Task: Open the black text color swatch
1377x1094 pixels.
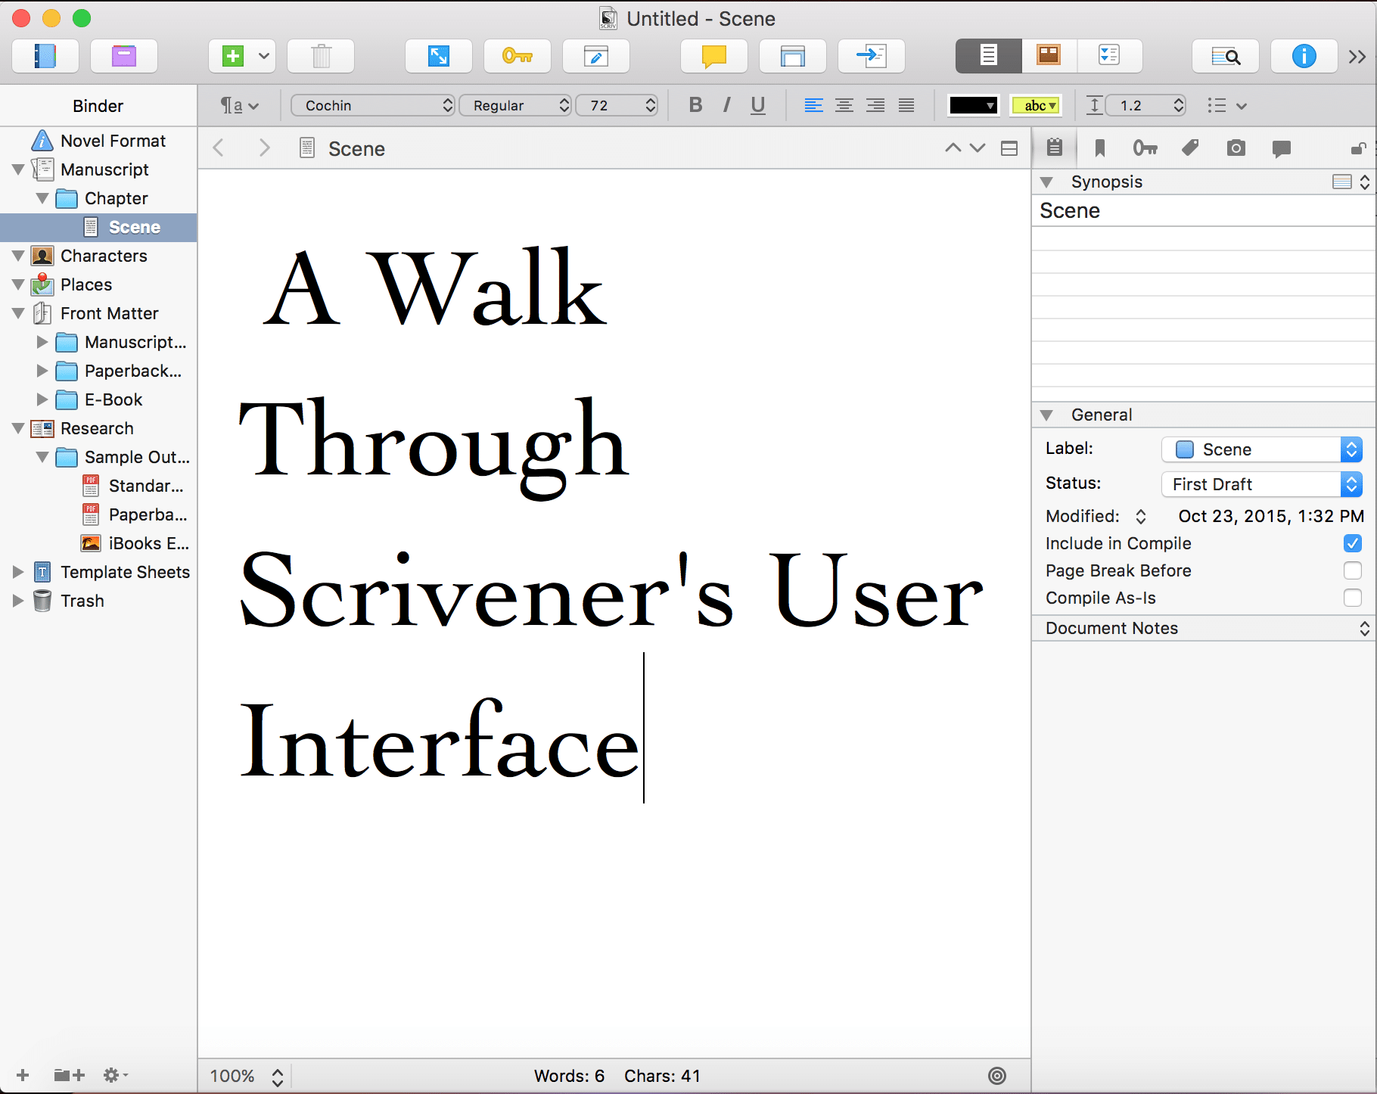Action: pos(973,105)
